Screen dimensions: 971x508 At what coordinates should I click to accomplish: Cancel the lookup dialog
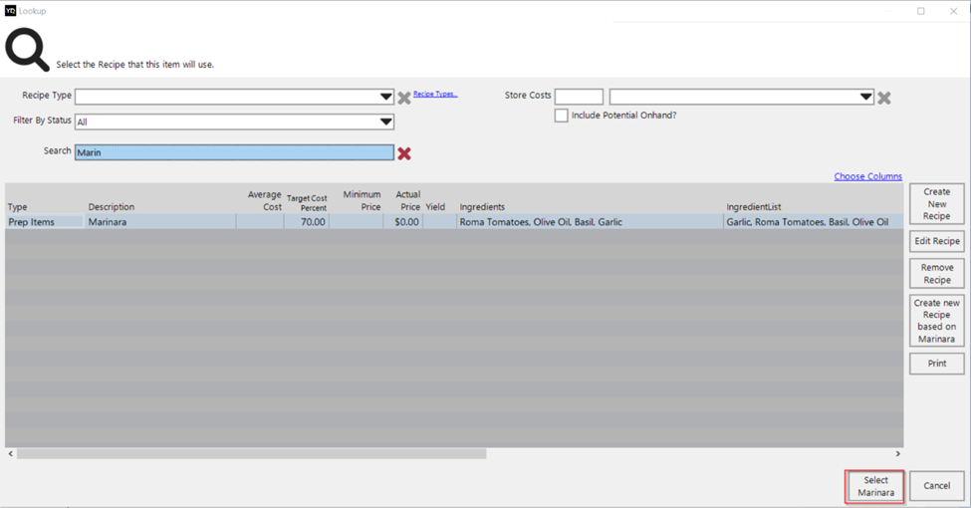click(x=936, y=486)
